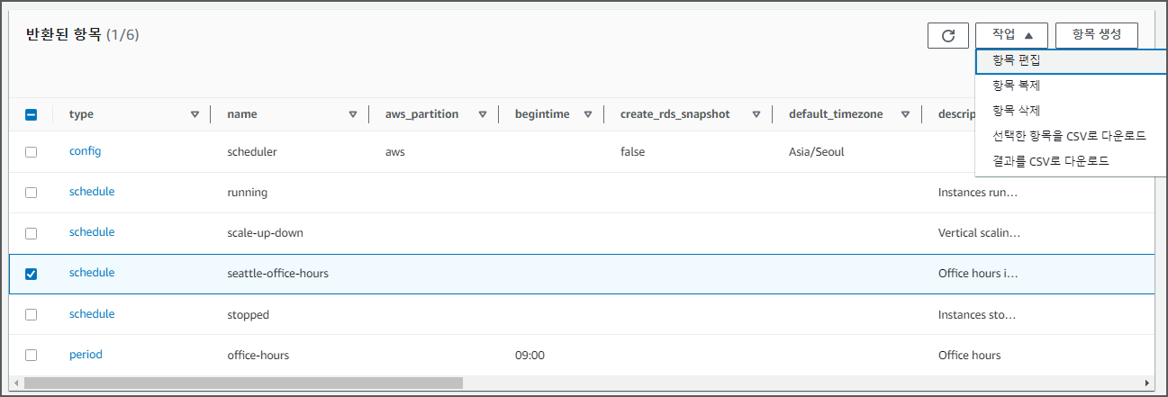Open the aws_partition column sort arrow
Screen dimensions: 1168x397
tap(483, 114)
